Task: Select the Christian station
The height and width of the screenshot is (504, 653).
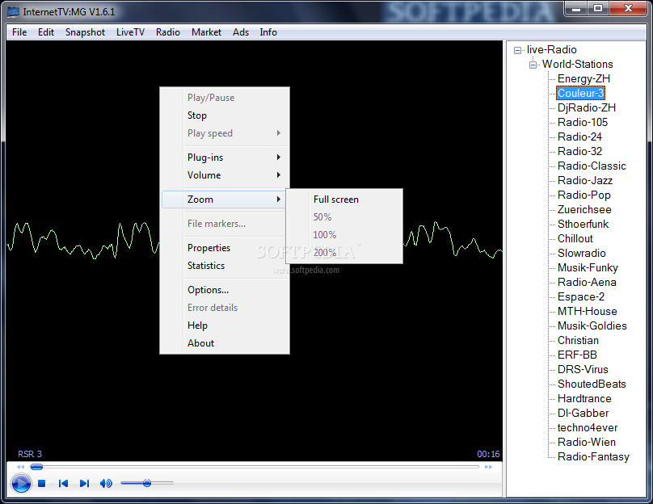Action: 578,340
